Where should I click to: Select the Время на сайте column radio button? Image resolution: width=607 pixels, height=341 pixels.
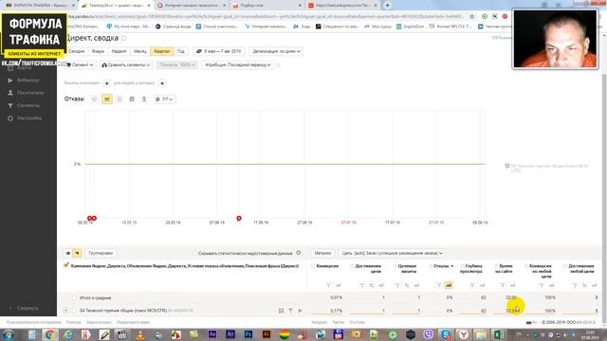[496, 266]
